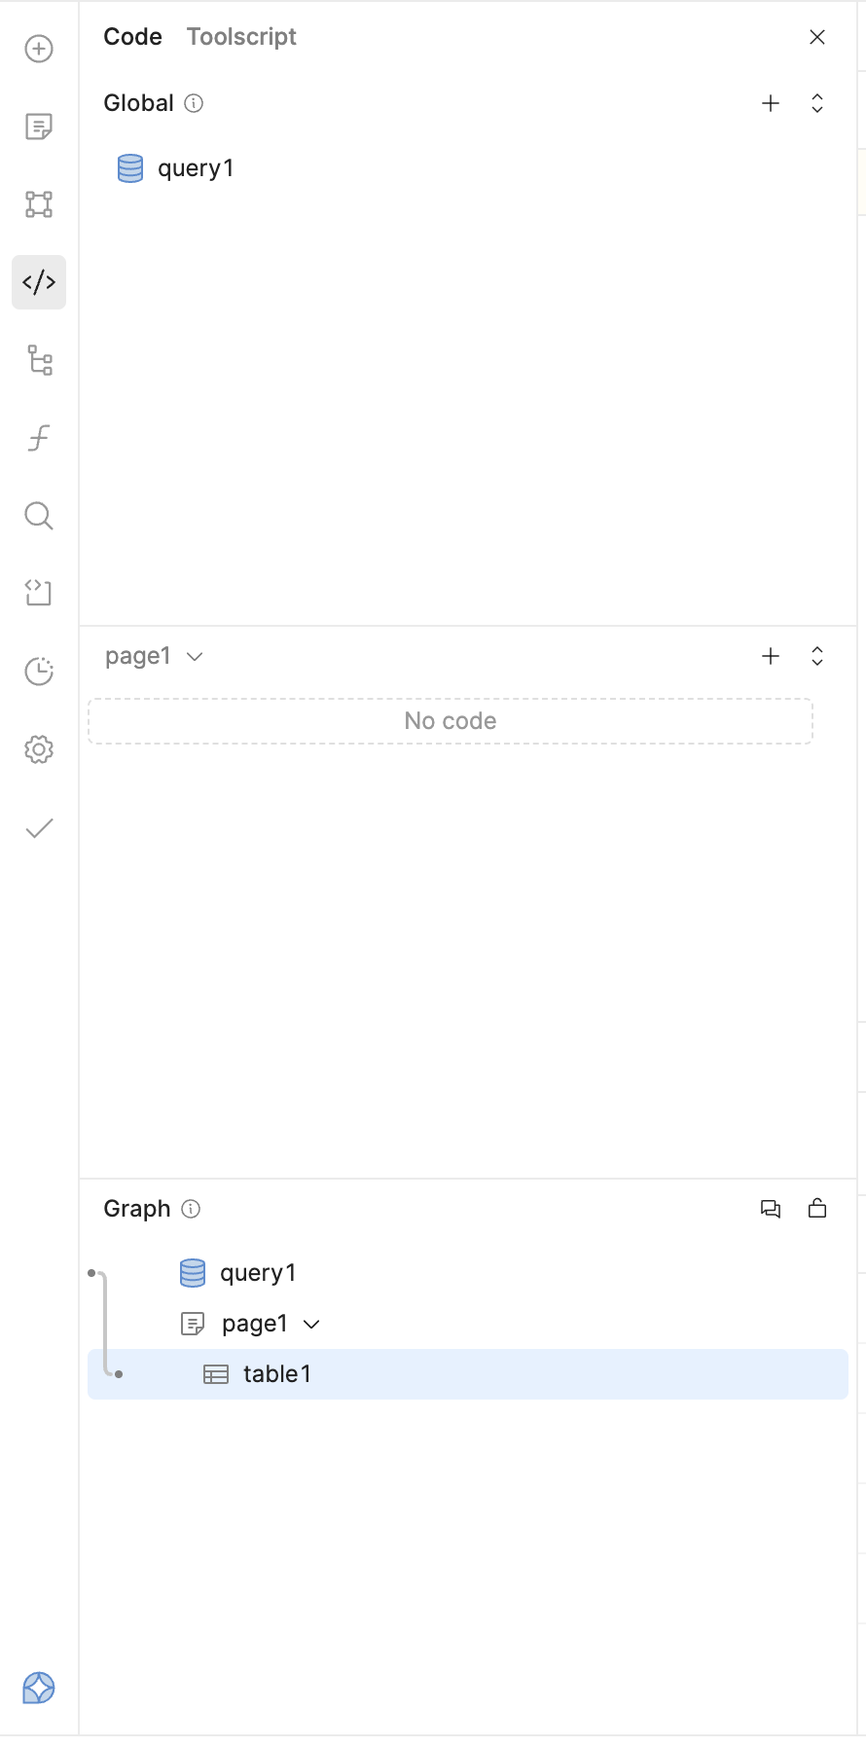Collapse the Global section with chevrons
The width and height of the screenshot is (866, 1748).
click(817, 103)
